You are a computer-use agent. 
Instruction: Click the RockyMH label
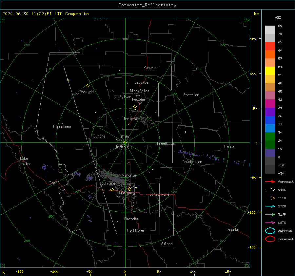pyautogui.click(x=87, y=92)
